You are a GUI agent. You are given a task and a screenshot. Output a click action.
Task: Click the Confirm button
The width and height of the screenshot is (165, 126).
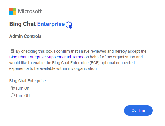(x=138, y=111)
